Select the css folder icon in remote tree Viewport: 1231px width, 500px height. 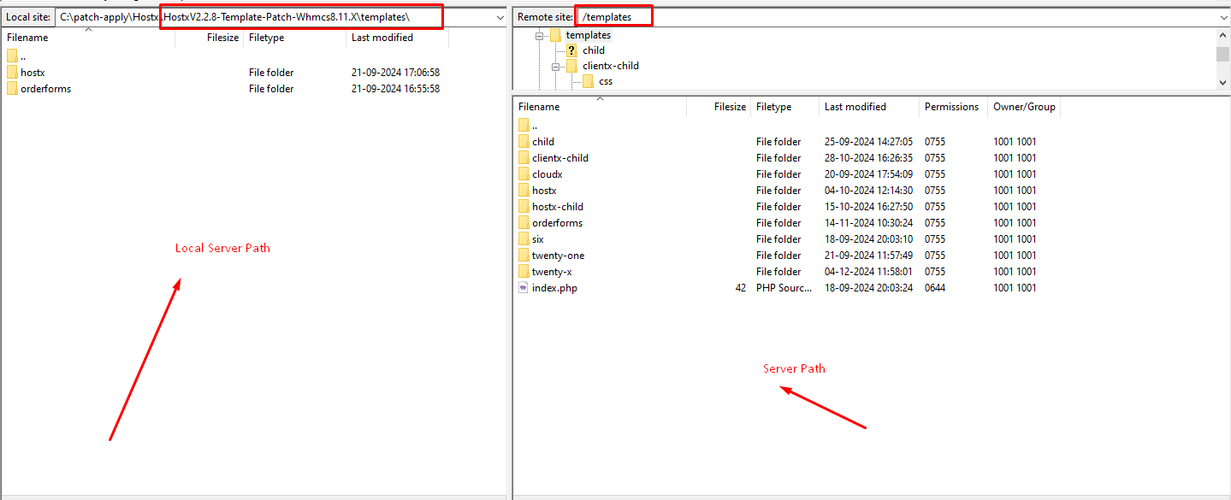click(588, 82)
